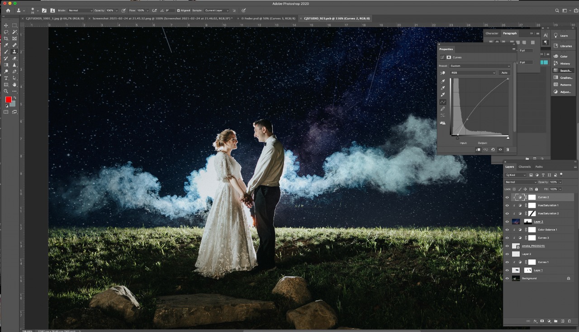Reset Curves adjustment to defaults
Screen dimensions: 579x332
pyautogui.click(x=493, y=149)
